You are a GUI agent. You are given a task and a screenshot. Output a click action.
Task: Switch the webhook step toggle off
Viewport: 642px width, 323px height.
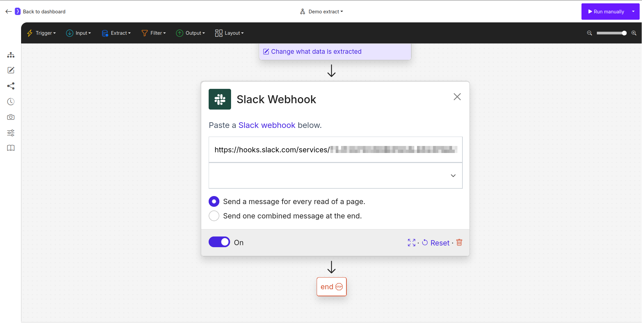tap(219, 242)
